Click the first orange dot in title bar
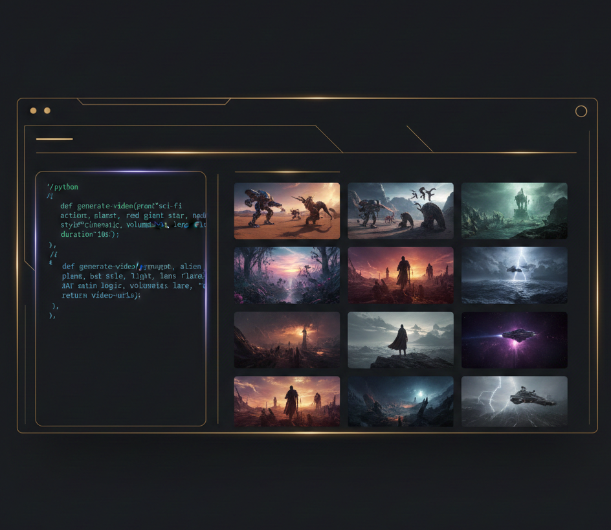 tap(33, 111)
